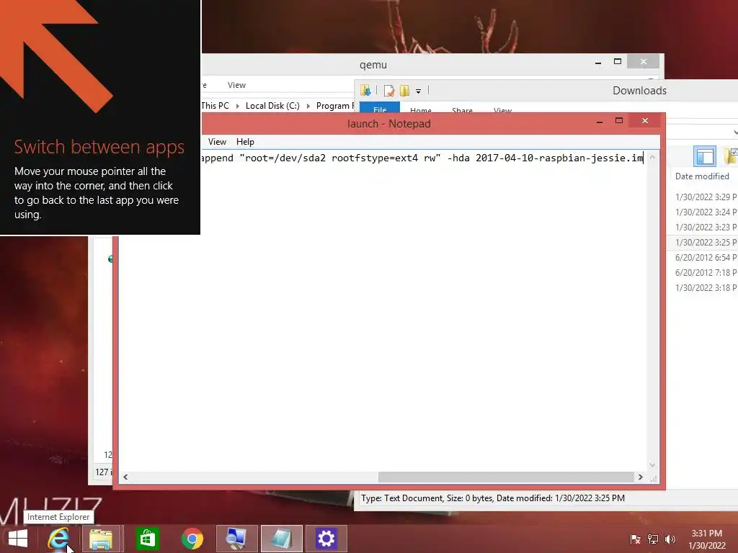Maximize the launch - Notepad window
The width and height of the screenshot is (738, 553).
(x=619, y=121)
